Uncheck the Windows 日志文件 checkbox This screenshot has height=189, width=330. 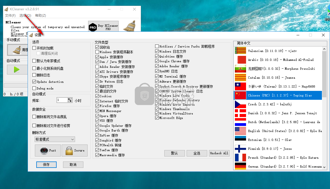point(157,51)
